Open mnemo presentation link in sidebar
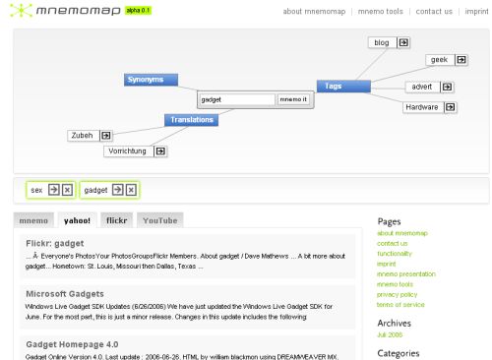 pos(406,273)
